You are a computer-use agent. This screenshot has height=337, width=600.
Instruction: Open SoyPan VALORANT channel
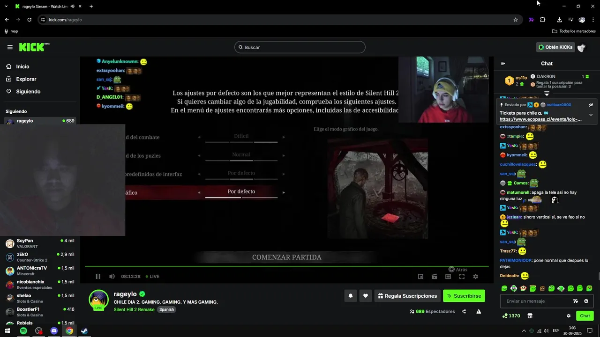pyautogui.click(x=40, y=243)
